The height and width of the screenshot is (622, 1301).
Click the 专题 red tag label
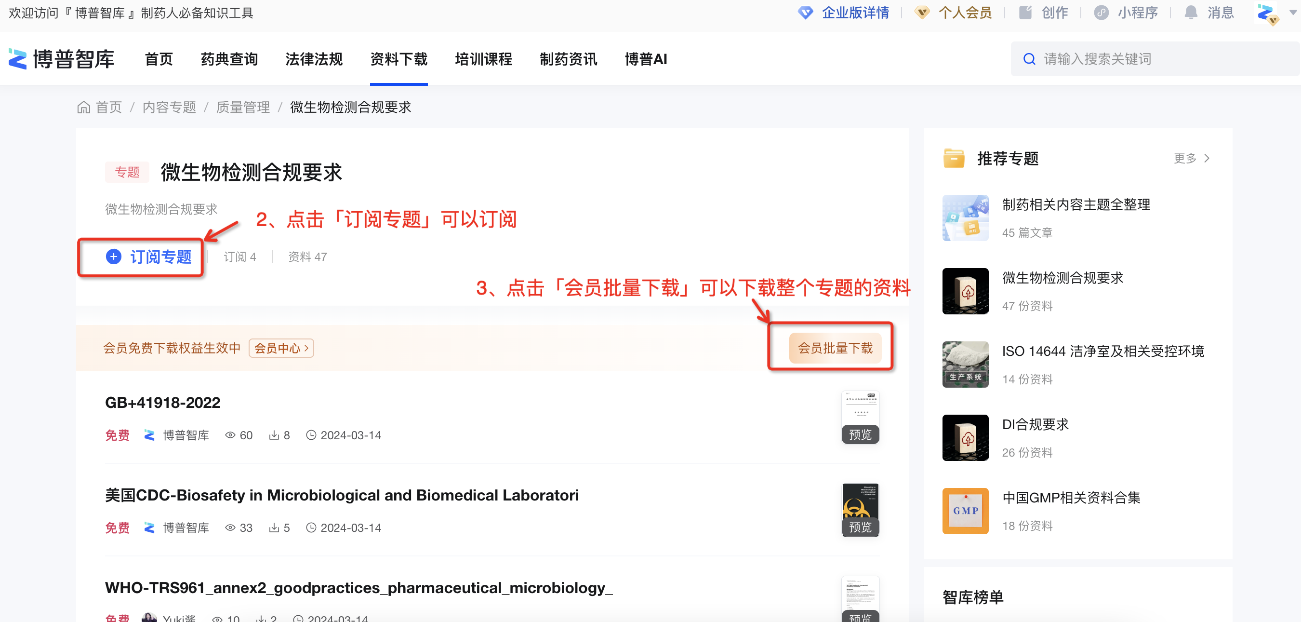point(127,172)
